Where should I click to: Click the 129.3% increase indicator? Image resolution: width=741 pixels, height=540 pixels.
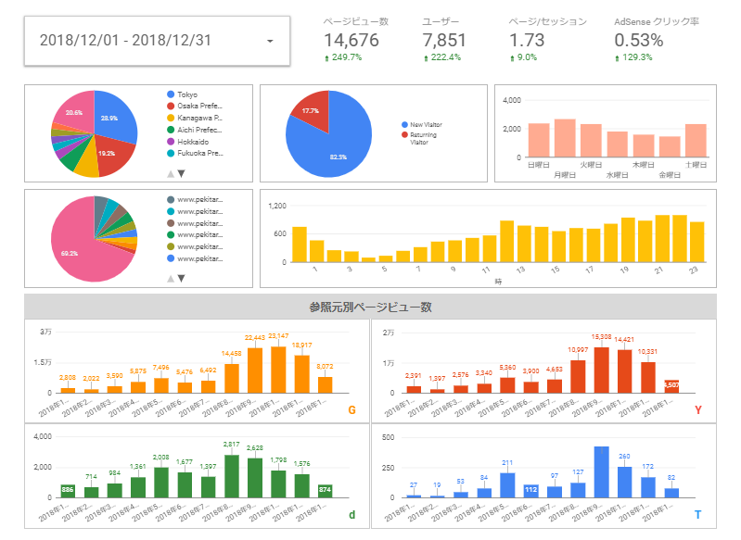(633, 57)
